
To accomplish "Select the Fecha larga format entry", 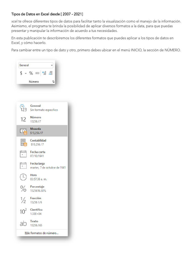I will [x=42, y=165].
